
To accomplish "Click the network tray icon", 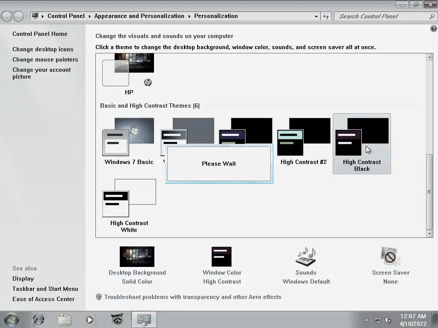I will point(377,320).
